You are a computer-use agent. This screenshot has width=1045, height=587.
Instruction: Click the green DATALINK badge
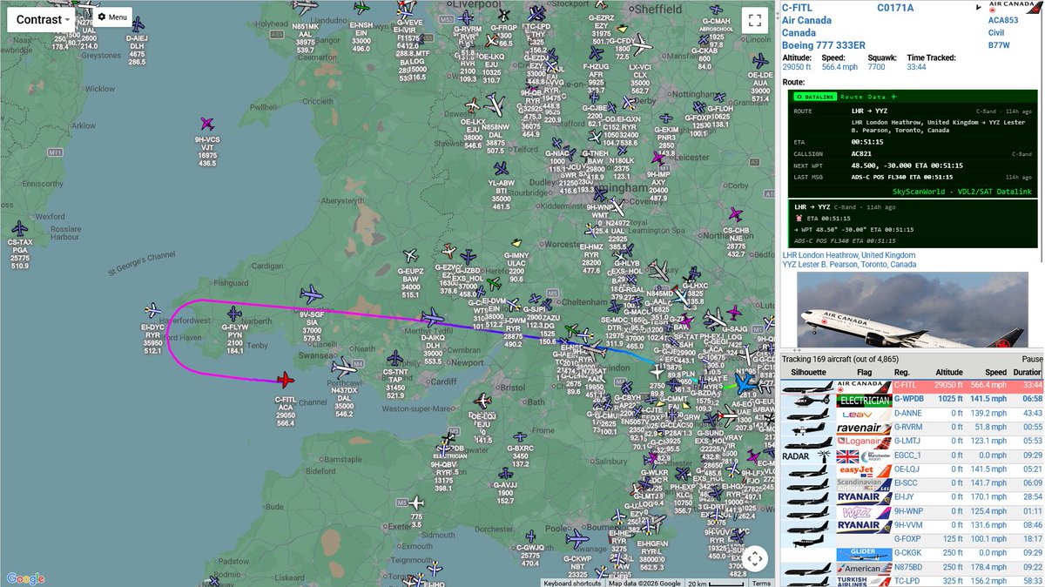814,97
